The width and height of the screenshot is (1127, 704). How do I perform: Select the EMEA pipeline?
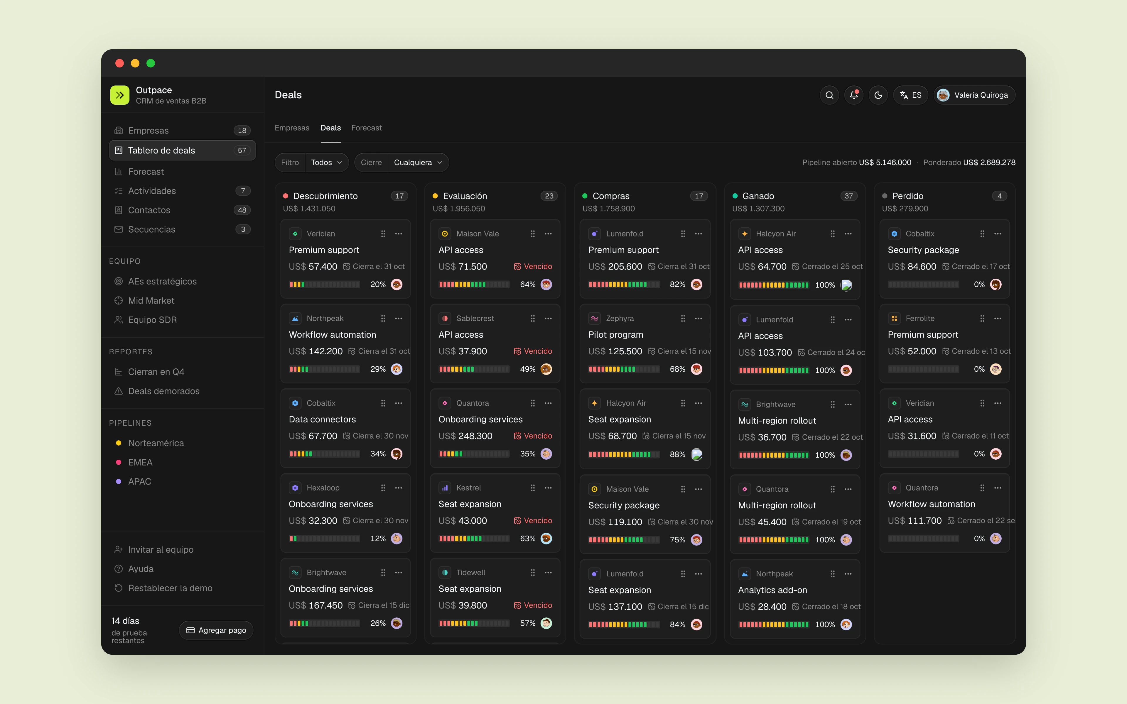[x=182, y=462]
